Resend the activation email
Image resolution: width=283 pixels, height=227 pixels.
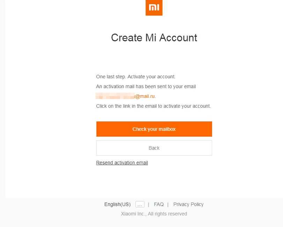pos(122,163)
